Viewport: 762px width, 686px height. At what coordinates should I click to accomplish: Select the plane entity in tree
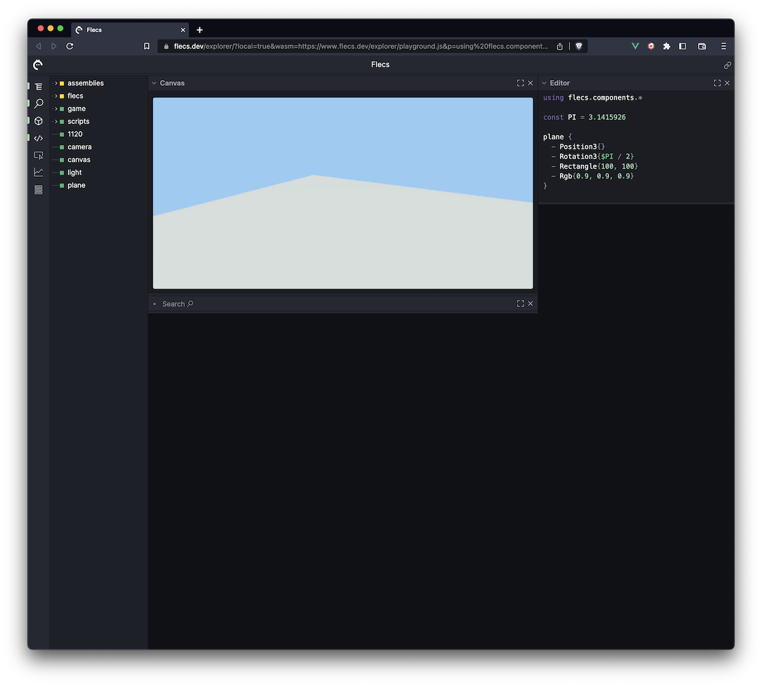[76, 185]
